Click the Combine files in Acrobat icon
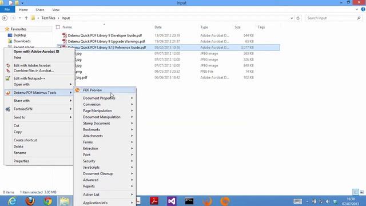The width and height of the screenshot is (366, 206). (x=8, y=71)
